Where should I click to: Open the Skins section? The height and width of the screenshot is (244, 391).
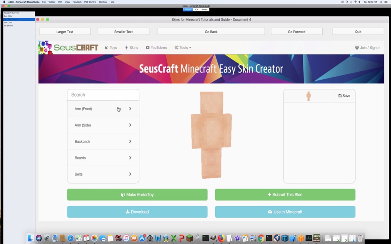(x=131, y=48)
